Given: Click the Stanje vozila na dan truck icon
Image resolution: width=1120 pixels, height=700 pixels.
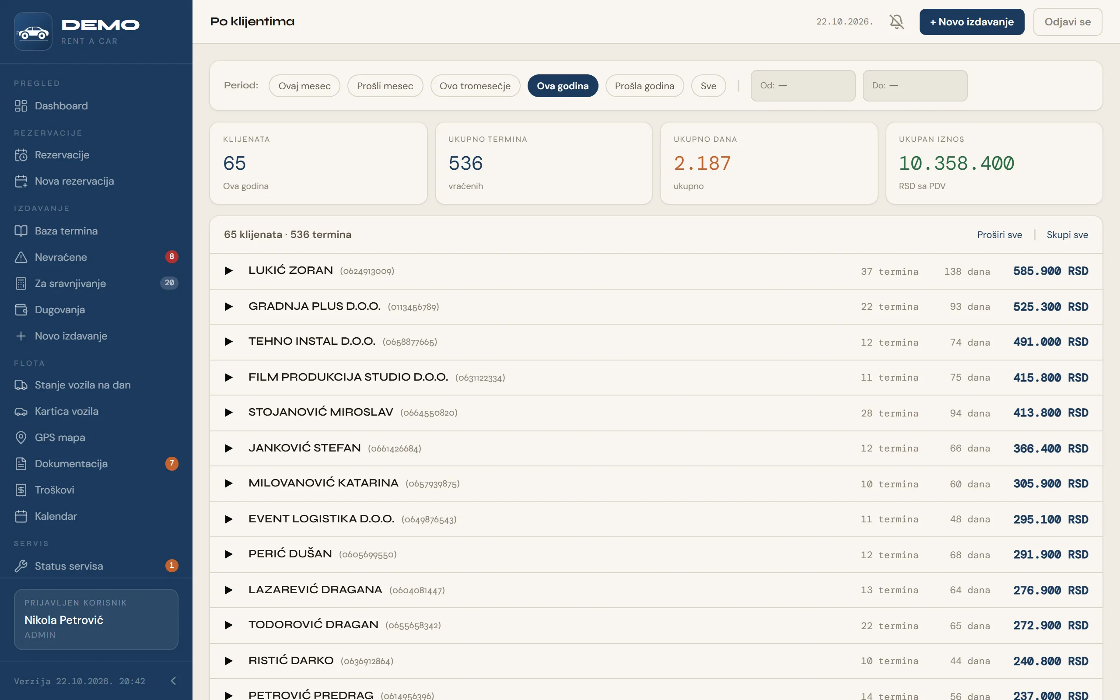Looking at the screenshot, I should [x=21, y=385].
